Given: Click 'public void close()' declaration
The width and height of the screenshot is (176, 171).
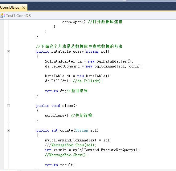Looking at the screenshot, I should pos(56,106).
